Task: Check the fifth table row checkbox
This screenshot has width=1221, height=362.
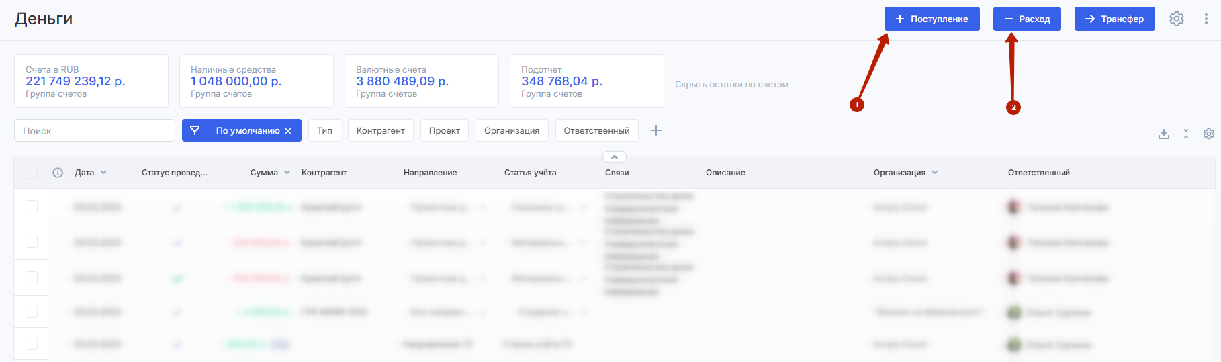Action: click(x=32, y=344)
